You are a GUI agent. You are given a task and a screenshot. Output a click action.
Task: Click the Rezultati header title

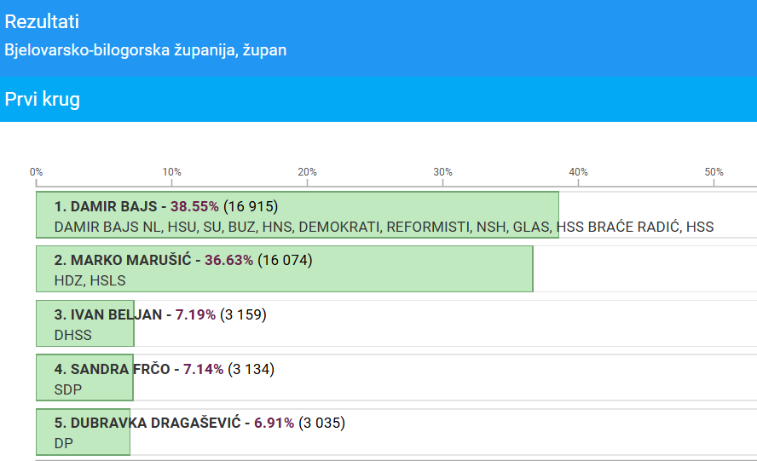42,21
